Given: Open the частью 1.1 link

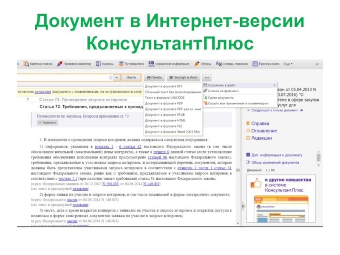Looking at the screenshot, I should pyautogui.click(x=68, y=178).
